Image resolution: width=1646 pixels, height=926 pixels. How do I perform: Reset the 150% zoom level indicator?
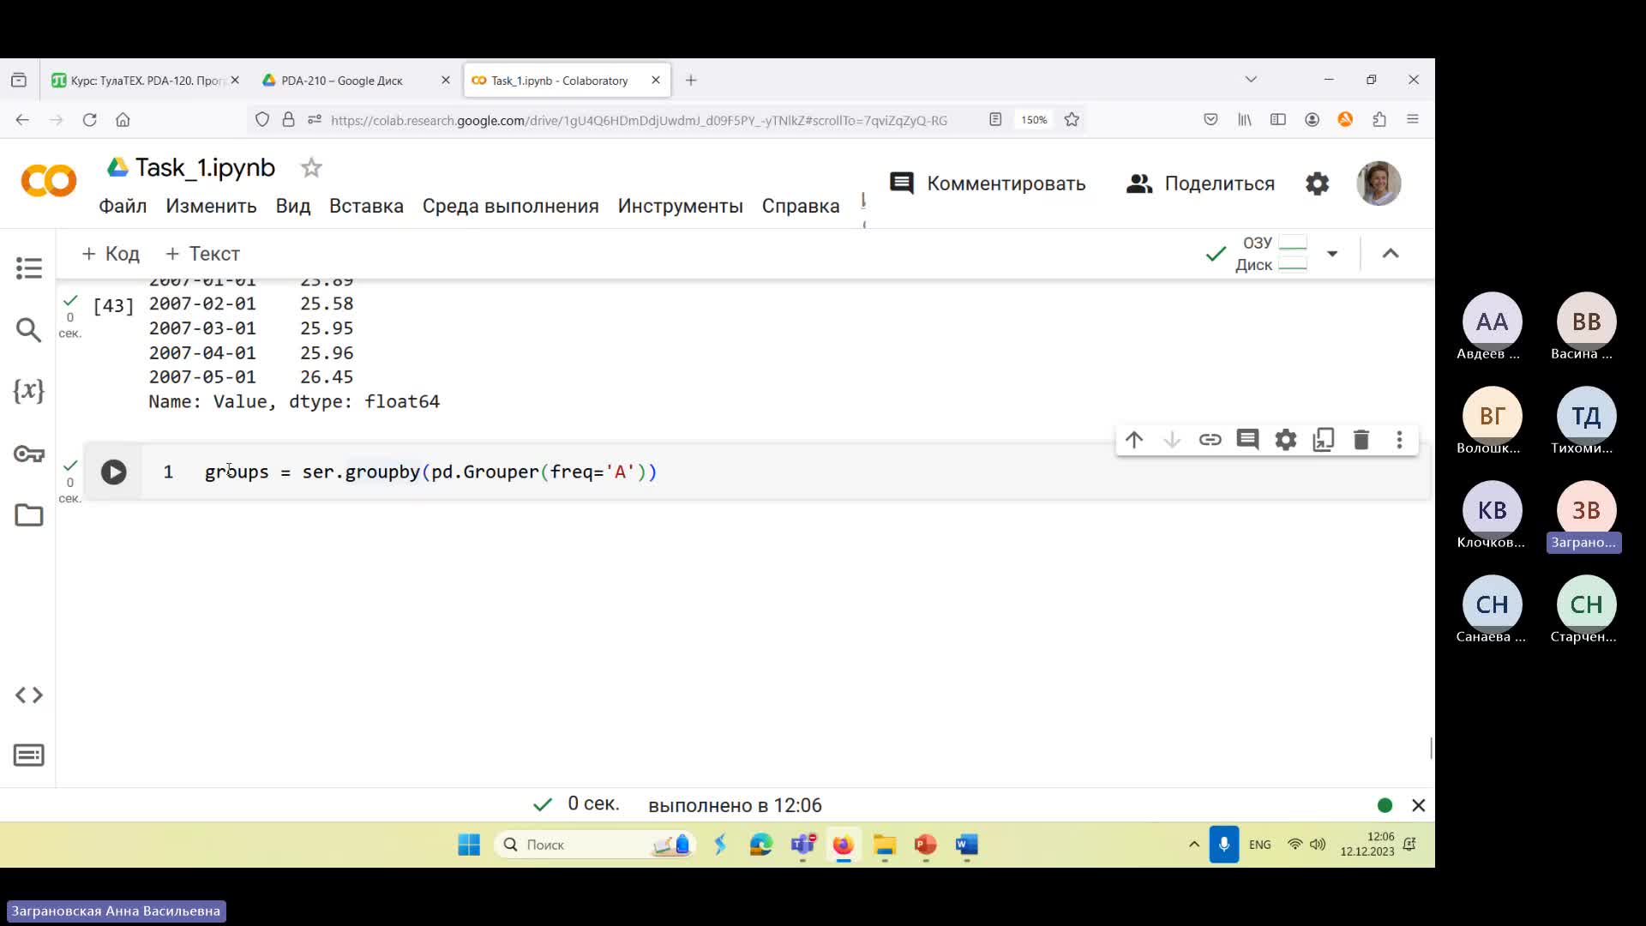[1034, 120]
